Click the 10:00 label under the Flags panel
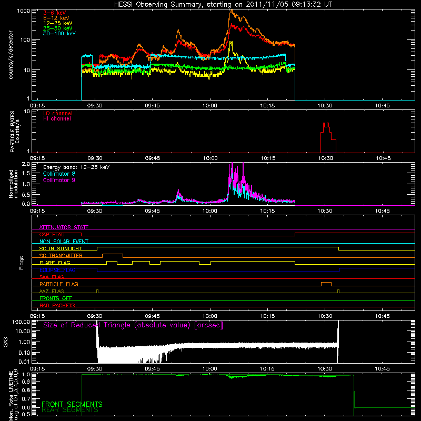The height and width of the screenshot is (421, 421). pyautogui.click(x=209, y=316)
